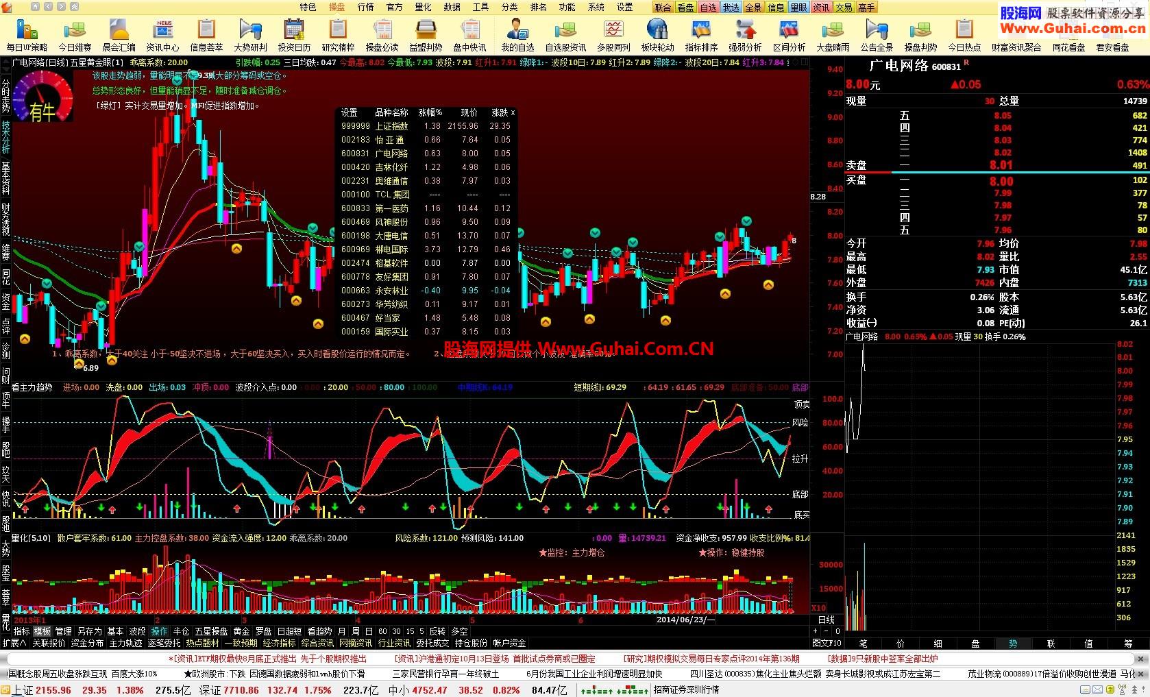
Task: Open ETF期权 news headline link
Action: (x=267, y=659)
